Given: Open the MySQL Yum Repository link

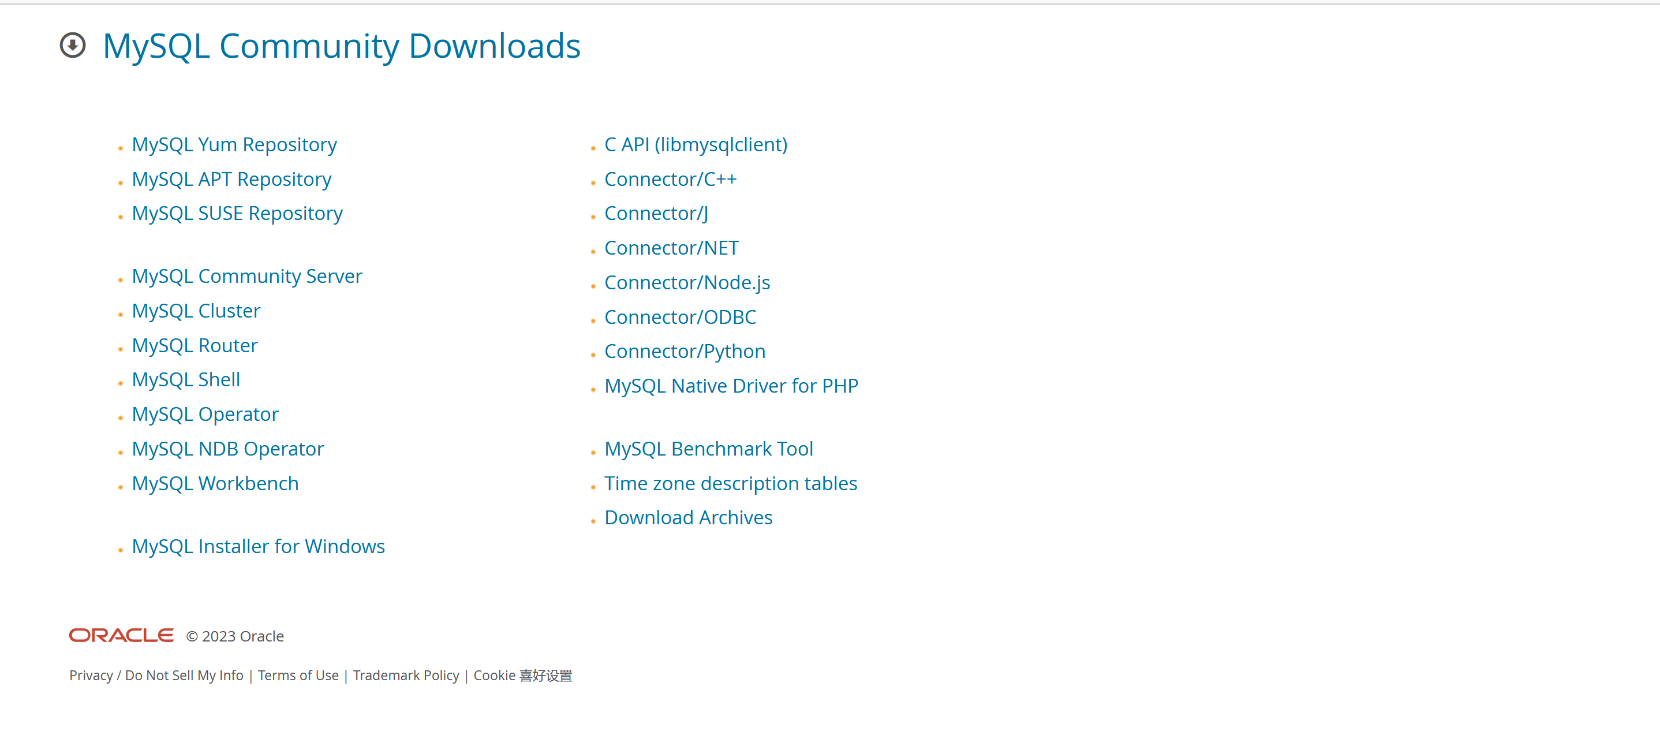Looking at the screenshot, I should [234, 144].
